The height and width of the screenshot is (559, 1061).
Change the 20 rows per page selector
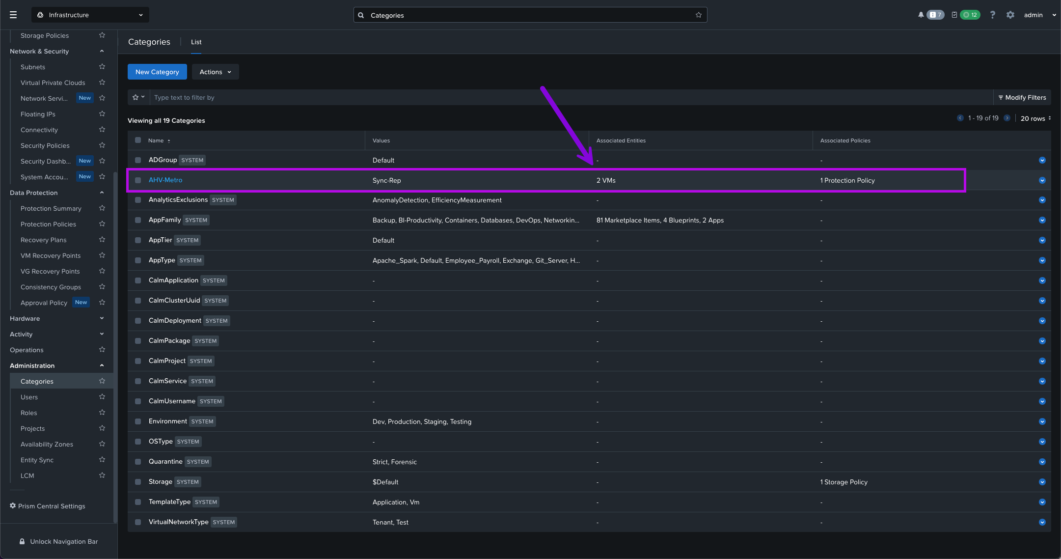(x=1035, y=118)
